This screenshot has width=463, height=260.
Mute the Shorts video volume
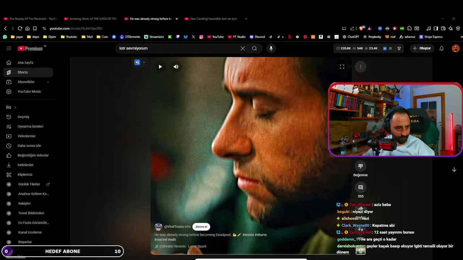coord(176,66)
